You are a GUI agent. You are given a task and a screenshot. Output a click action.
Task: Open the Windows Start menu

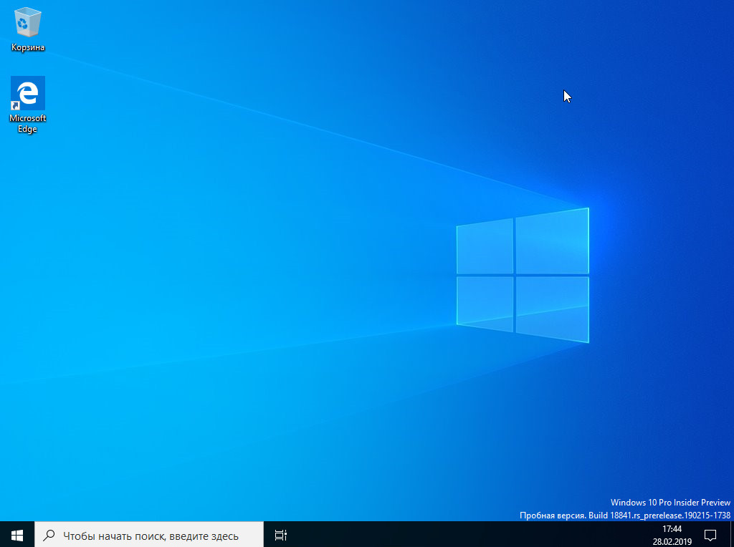click(17, 534)
